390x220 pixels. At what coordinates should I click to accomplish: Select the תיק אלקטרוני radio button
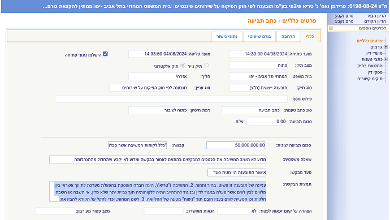[x=183, y=65]
